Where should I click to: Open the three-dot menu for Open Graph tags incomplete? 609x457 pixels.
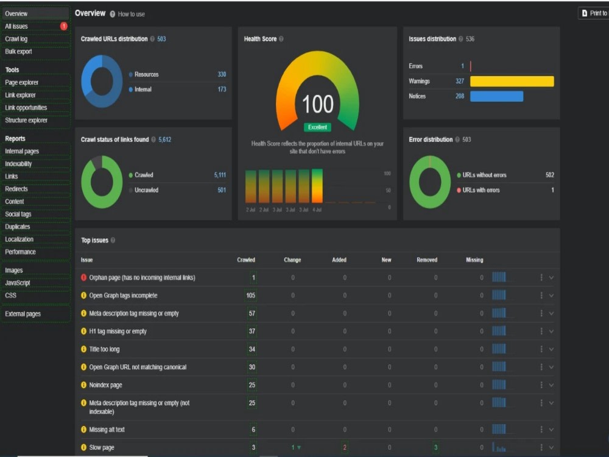point(541,296)
